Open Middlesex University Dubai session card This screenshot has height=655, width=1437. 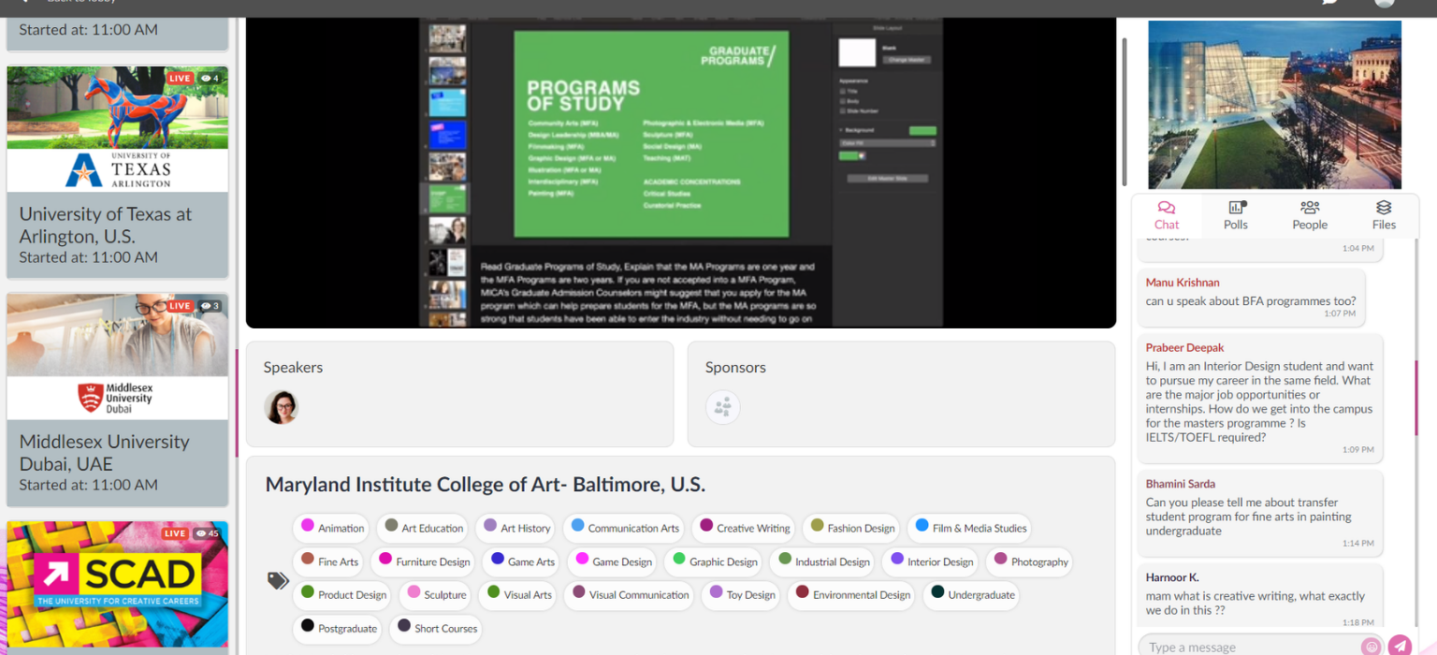point(118,400)
